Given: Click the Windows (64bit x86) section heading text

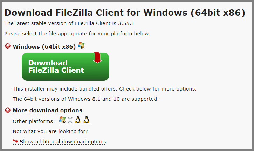Looking at the screenshot, I should (x=44, y=47).
